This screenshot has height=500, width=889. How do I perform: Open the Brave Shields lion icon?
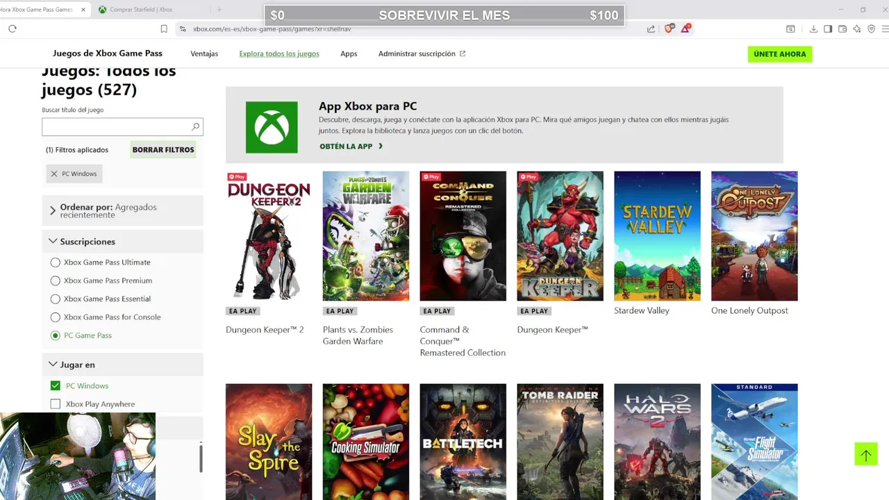coord(670,28)
